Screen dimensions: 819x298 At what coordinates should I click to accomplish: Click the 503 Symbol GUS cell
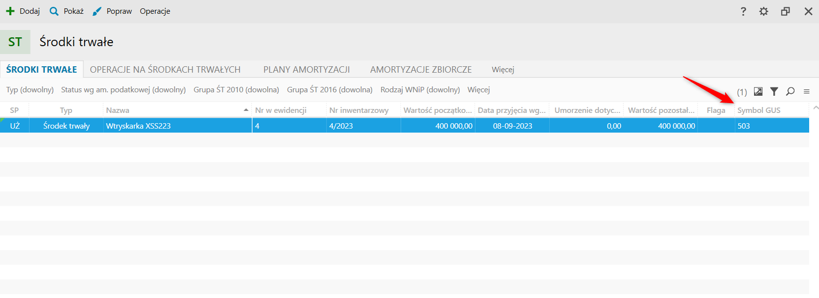[x=772, y=126]
